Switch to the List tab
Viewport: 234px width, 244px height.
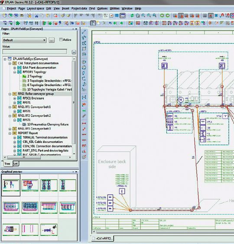point(16,163)
